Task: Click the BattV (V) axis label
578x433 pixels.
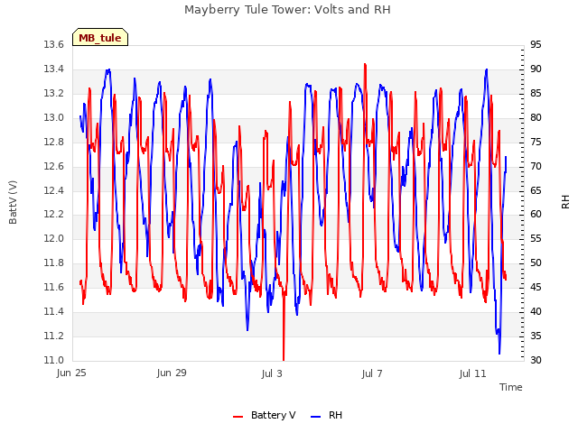Action: (13, 202)
